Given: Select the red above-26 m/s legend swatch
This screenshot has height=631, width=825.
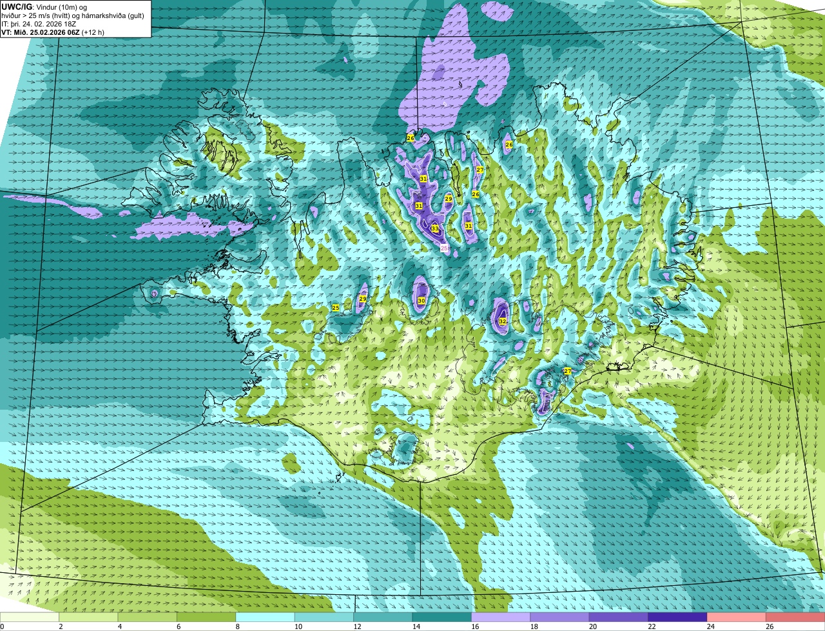Looking at the screenshot, I should (x=795, y=617).
